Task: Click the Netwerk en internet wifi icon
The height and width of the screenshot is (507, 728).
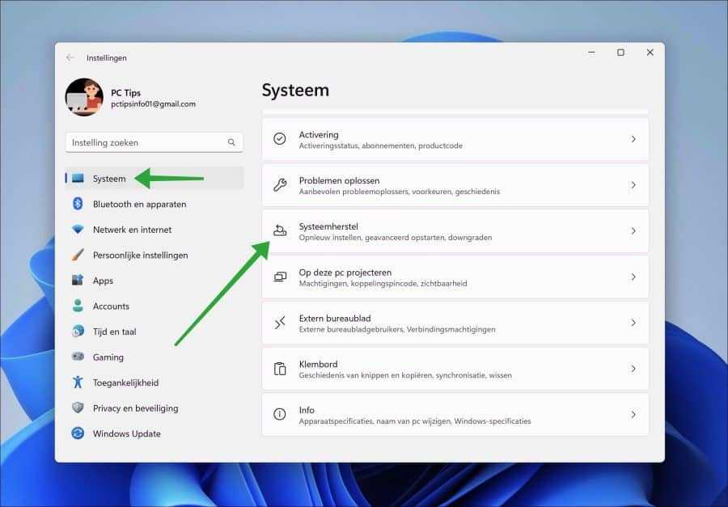Action: [x=78, y=230]
